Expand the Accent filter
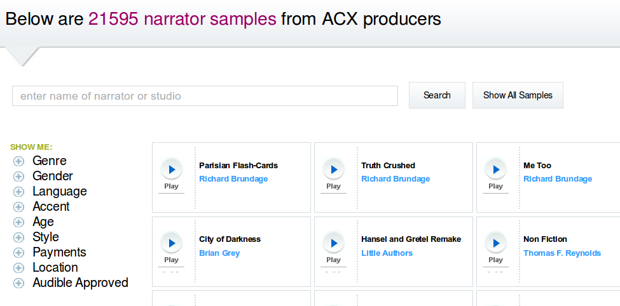 click(19, 207)
